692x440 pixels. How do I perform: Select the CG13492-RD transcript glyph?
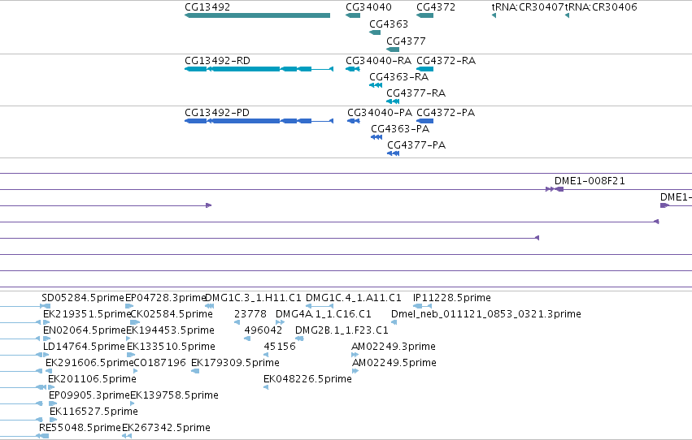[x=259, y=69]
